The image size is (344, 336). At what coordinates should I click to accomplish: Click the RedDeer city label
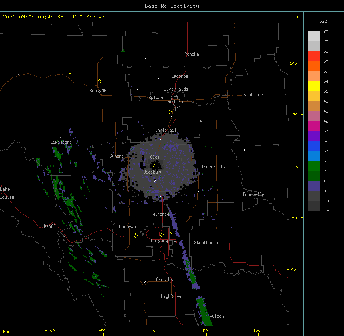pyautogui.click(x=176, y=102)
